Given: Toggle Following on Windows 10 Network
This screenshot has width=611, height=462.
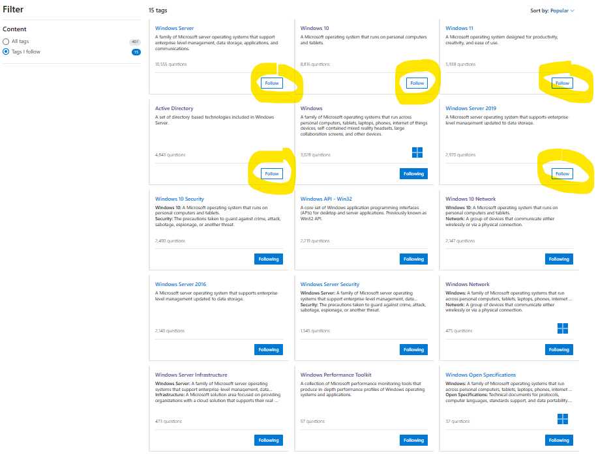Looking at the screenshot, I should coord(559,259).
